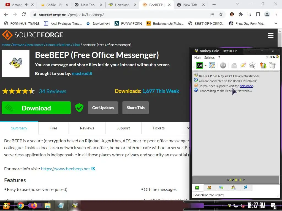Click the gray envelope icon in BeeBEEP toolbar
Screen dimensions: 282x211
point(234,65)
